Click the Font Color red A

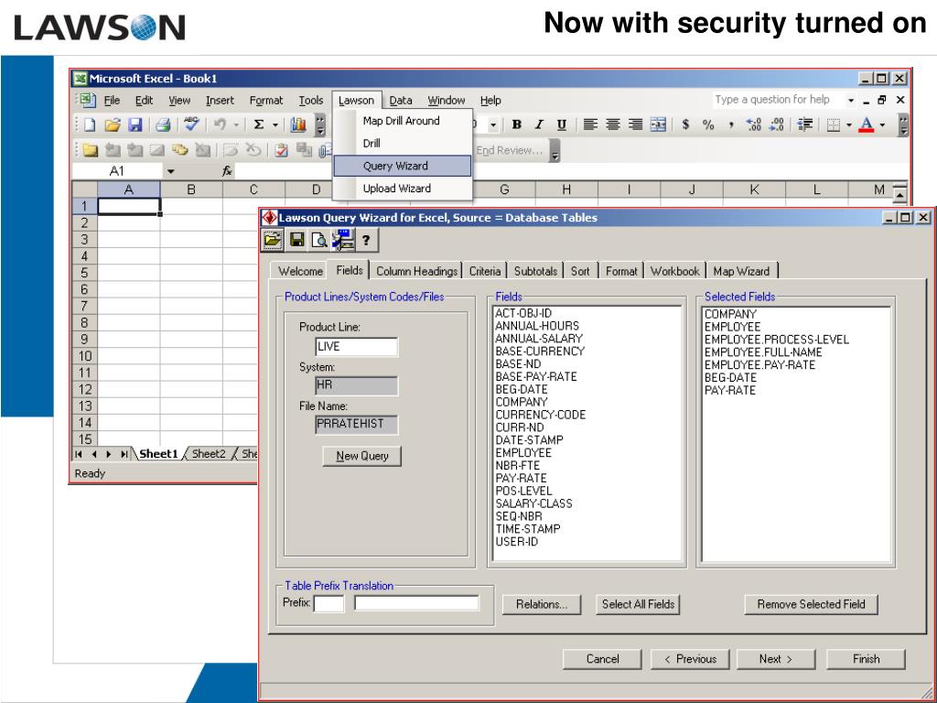point(867,124)
